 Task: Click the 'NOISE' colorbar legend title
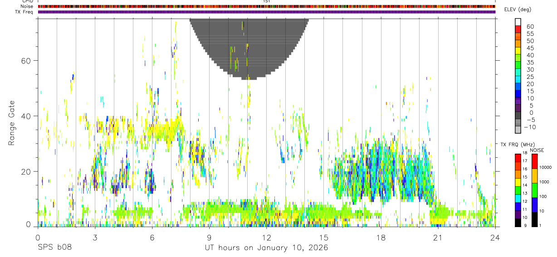[x=537, y=150]
